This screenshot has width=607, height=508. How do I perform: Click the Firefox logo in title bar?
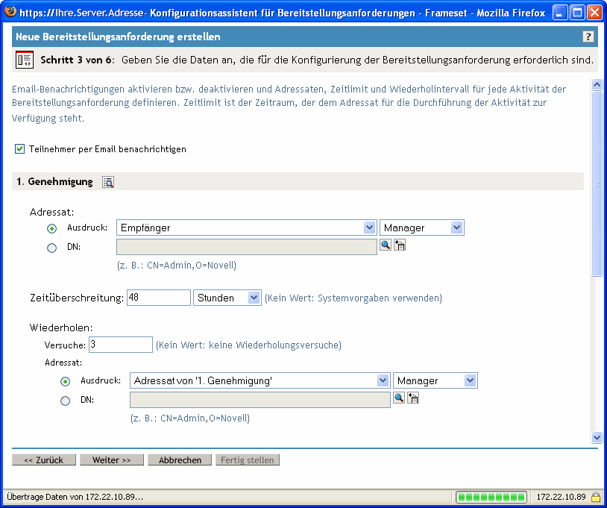tap(10, 12)
